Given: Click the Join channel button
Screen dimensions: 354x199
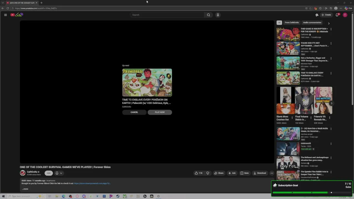Looking at the screenshot, I should 49,173.
